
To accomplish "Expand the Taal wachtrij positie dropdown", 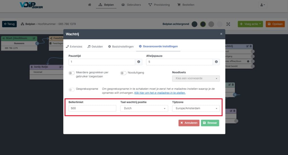I will coord(144,108).
